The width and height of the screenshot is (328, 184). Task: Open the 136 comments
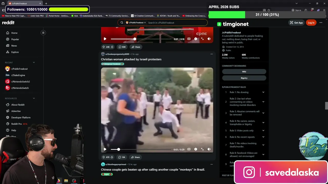121,157
